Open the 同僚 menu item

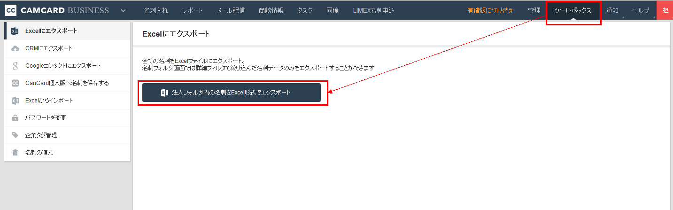click(x=333, y=10)
